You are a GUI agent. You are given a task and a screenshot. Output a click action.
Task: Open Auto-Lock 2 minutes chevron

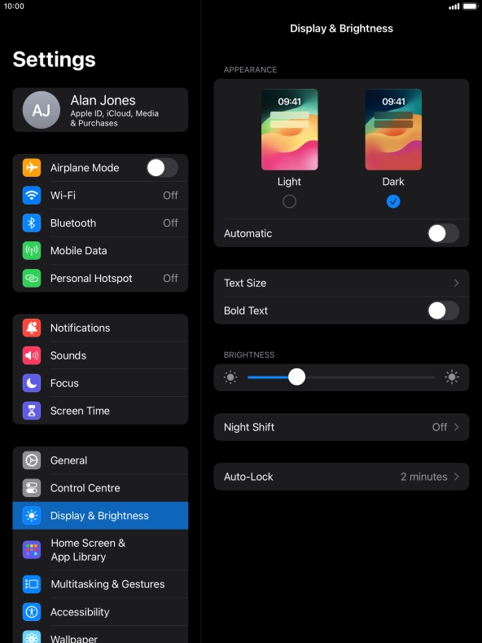[456, 477]
